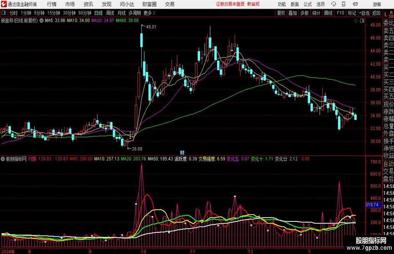Click the 证券交易未登录 login link
Screen dimensions: 394x254
click(230, 4)
